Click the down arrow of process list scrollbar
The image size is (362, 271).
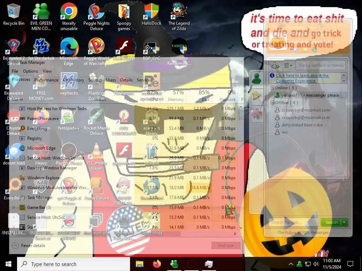point(241,228)
